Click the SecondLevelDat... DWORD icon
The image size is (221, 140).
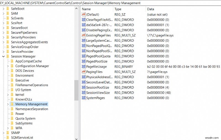[84, 82]
